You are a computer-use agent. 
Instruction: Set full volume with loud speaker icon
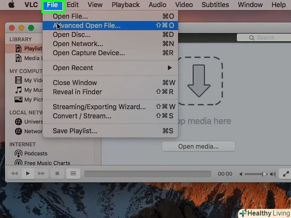pos(273,174)
